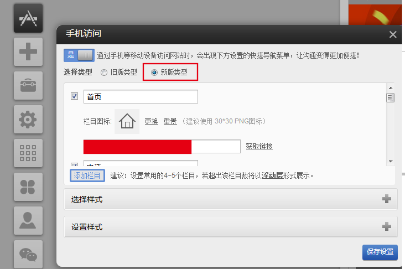Select the 旧版类型 radio button

104,73
